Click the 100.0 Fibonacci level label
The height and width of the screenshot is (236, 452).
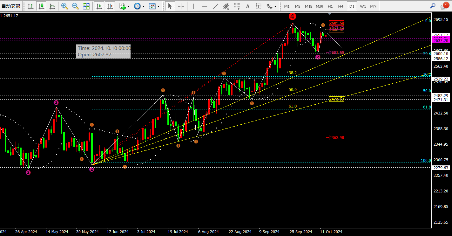(426, 161)
